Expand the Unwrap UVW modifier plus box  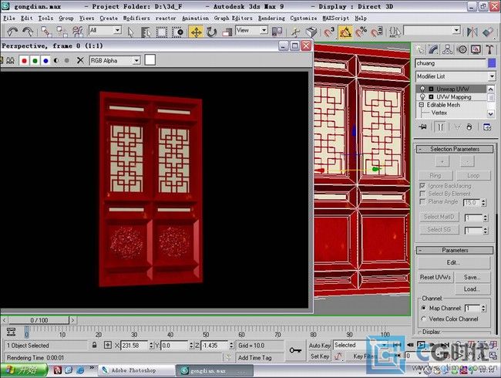(431, 89)
